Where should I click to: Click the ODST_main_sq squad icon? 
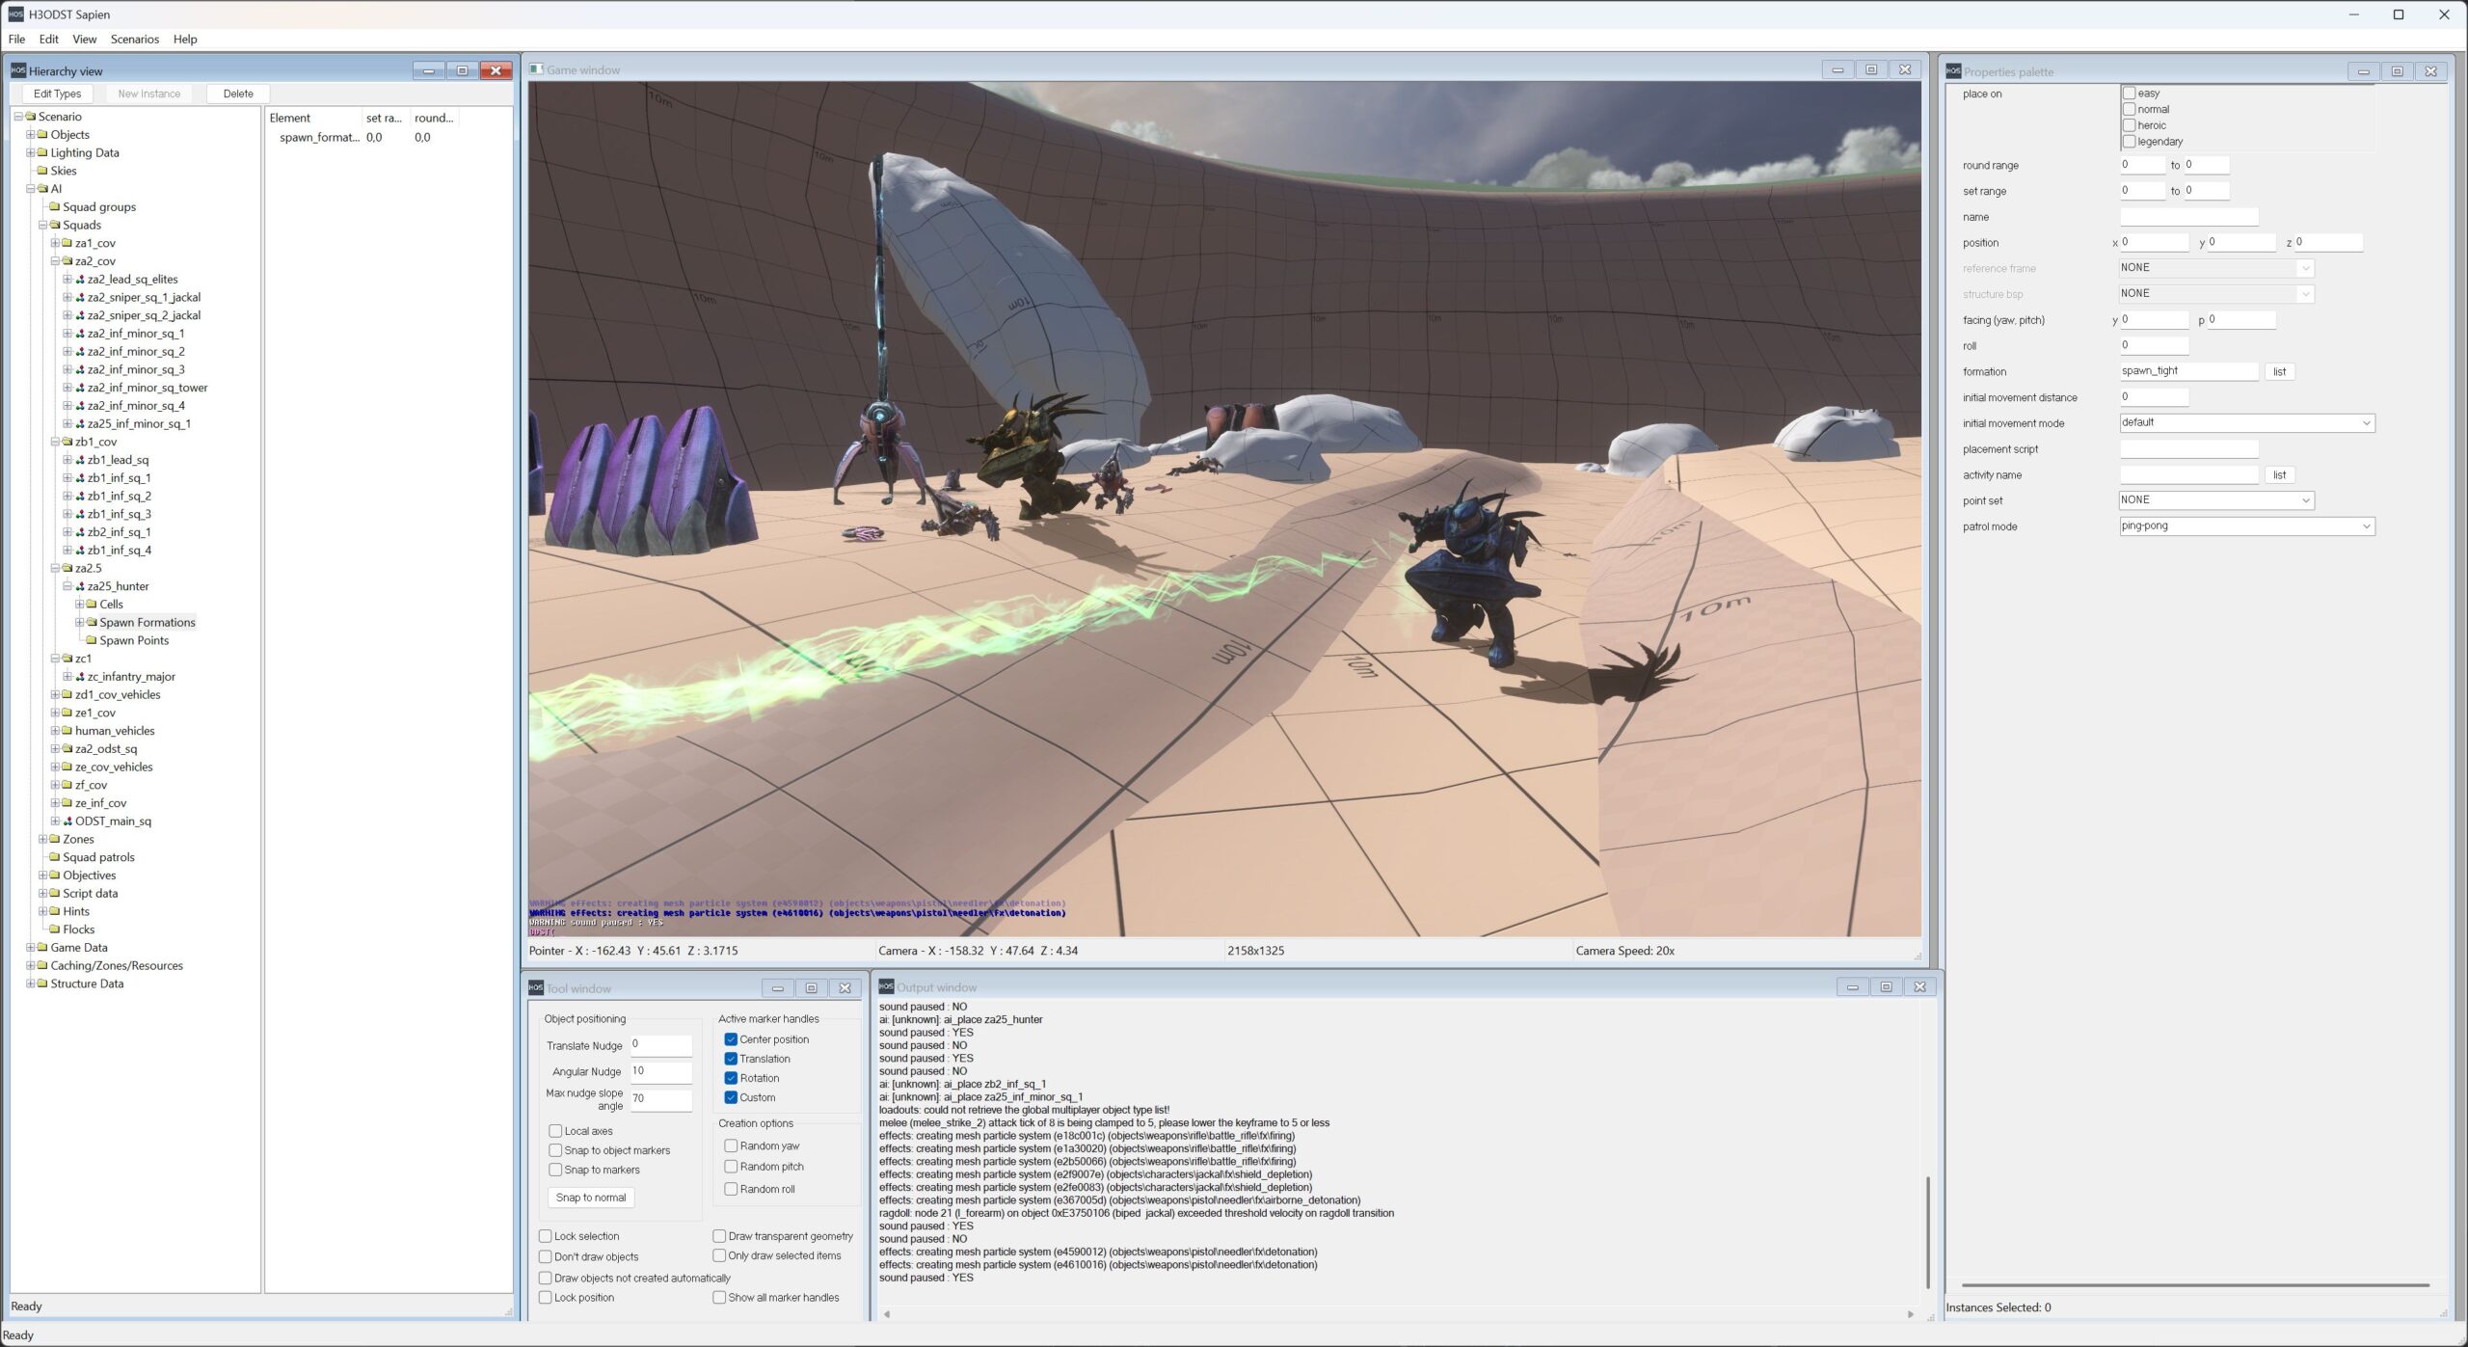[x=67, y=822]
